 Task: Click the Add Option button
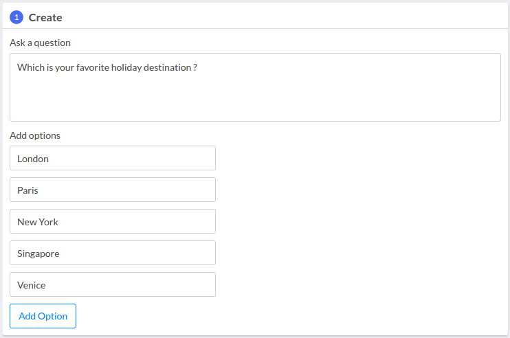point(43,316)
